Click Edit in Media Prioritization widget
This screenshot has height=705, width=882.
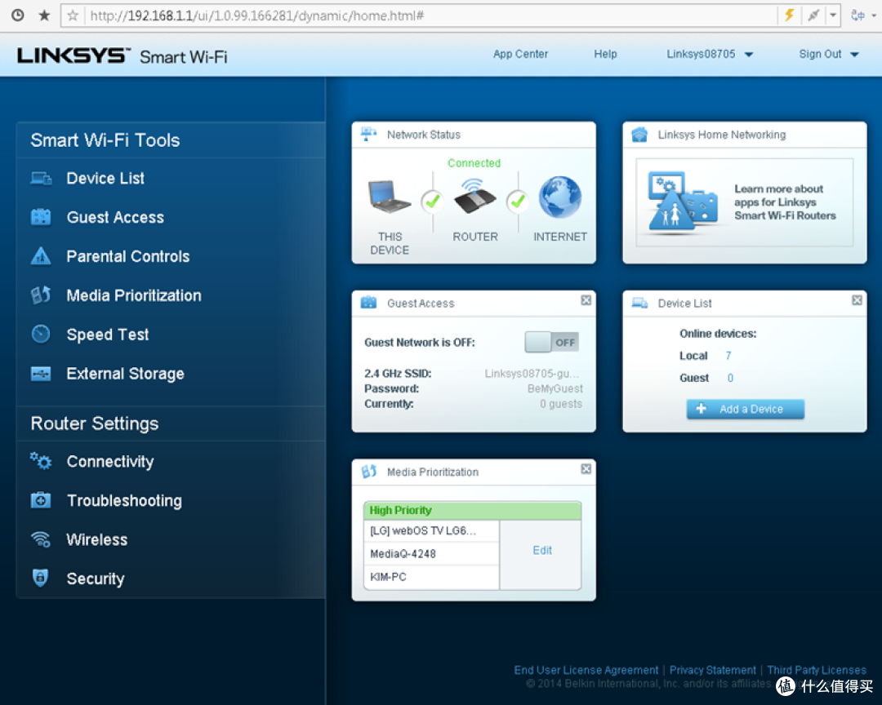[x=541, y=551]
